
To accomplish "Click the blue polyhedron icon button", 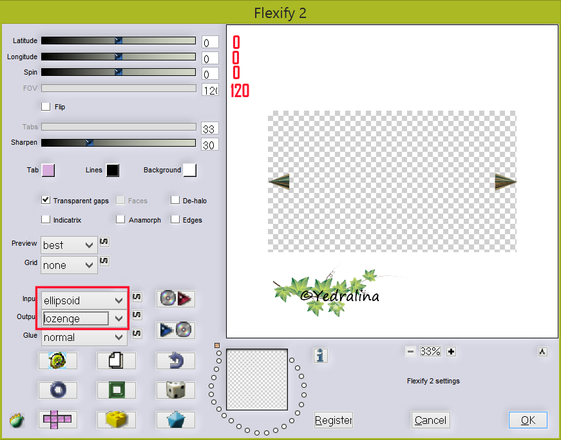I will click(x=176, y=419).
